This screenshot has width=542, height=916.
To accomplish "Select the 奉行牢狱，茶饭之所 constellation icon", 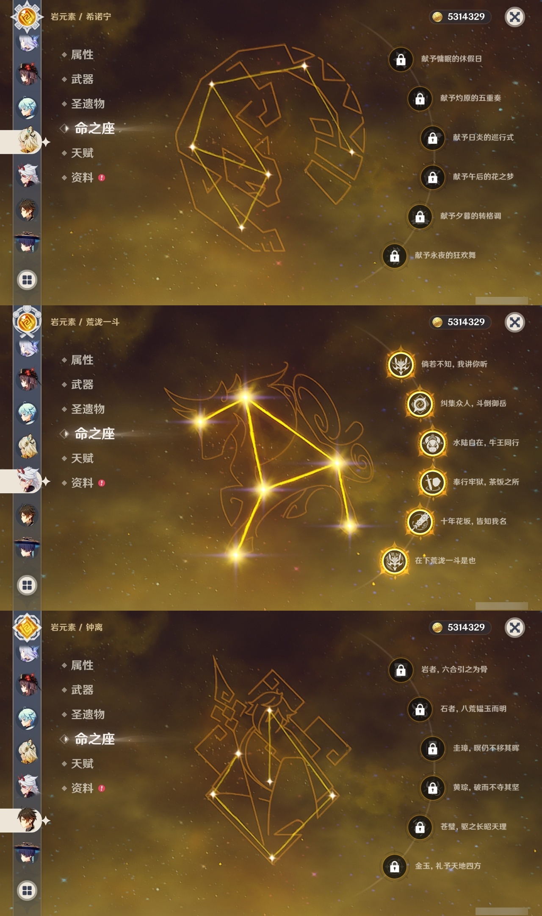I will (432, 482).
